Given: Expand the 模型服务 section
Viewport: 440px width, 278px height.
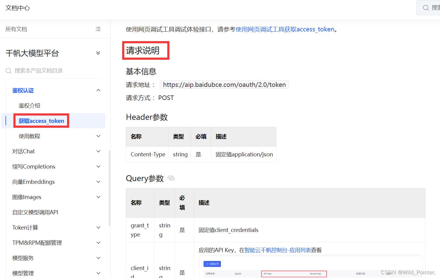Looking at the screenshot, I should (98, 258).
